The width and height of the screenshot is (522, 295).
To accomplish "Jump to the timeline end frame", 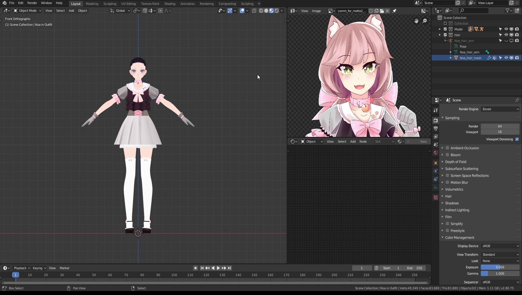I will coord(229,268).
